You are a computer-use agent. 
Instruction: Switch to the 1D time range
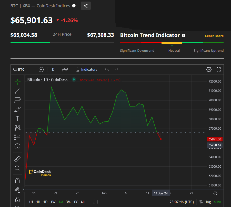coord(45,202)
